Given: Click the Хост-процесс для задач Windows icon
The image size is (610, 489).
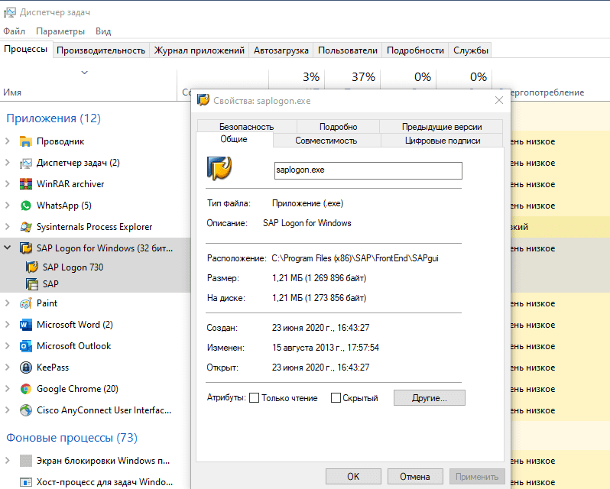Looking at the screenshot, I should point(26,482).
